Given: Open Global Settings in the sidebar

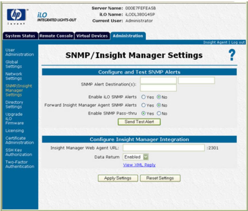Looking at the screenshot, I should 13,64.
